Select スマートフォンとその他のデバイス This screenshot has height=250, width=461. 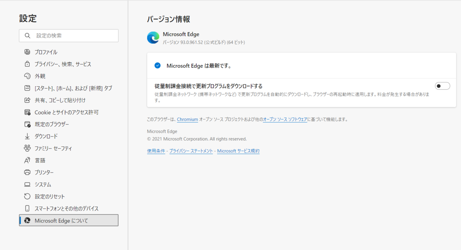click(69, 209)
